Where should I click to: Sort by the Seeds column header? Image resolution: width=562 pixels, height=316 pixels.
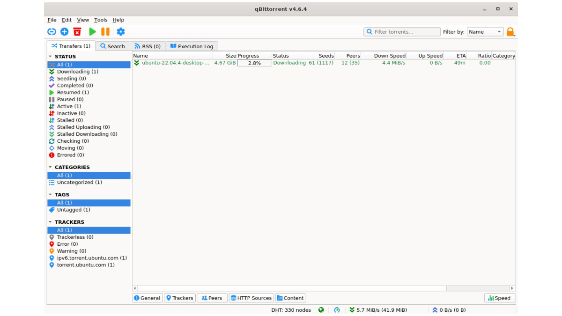point(321,56)
